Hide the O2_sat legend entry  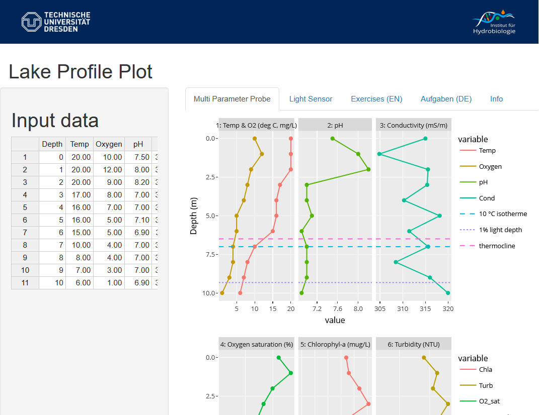tap(489, 401)
